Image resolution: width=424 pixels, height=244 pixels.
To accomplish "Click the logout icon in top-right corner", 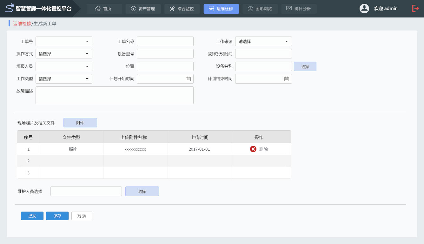I will (415, 9).
